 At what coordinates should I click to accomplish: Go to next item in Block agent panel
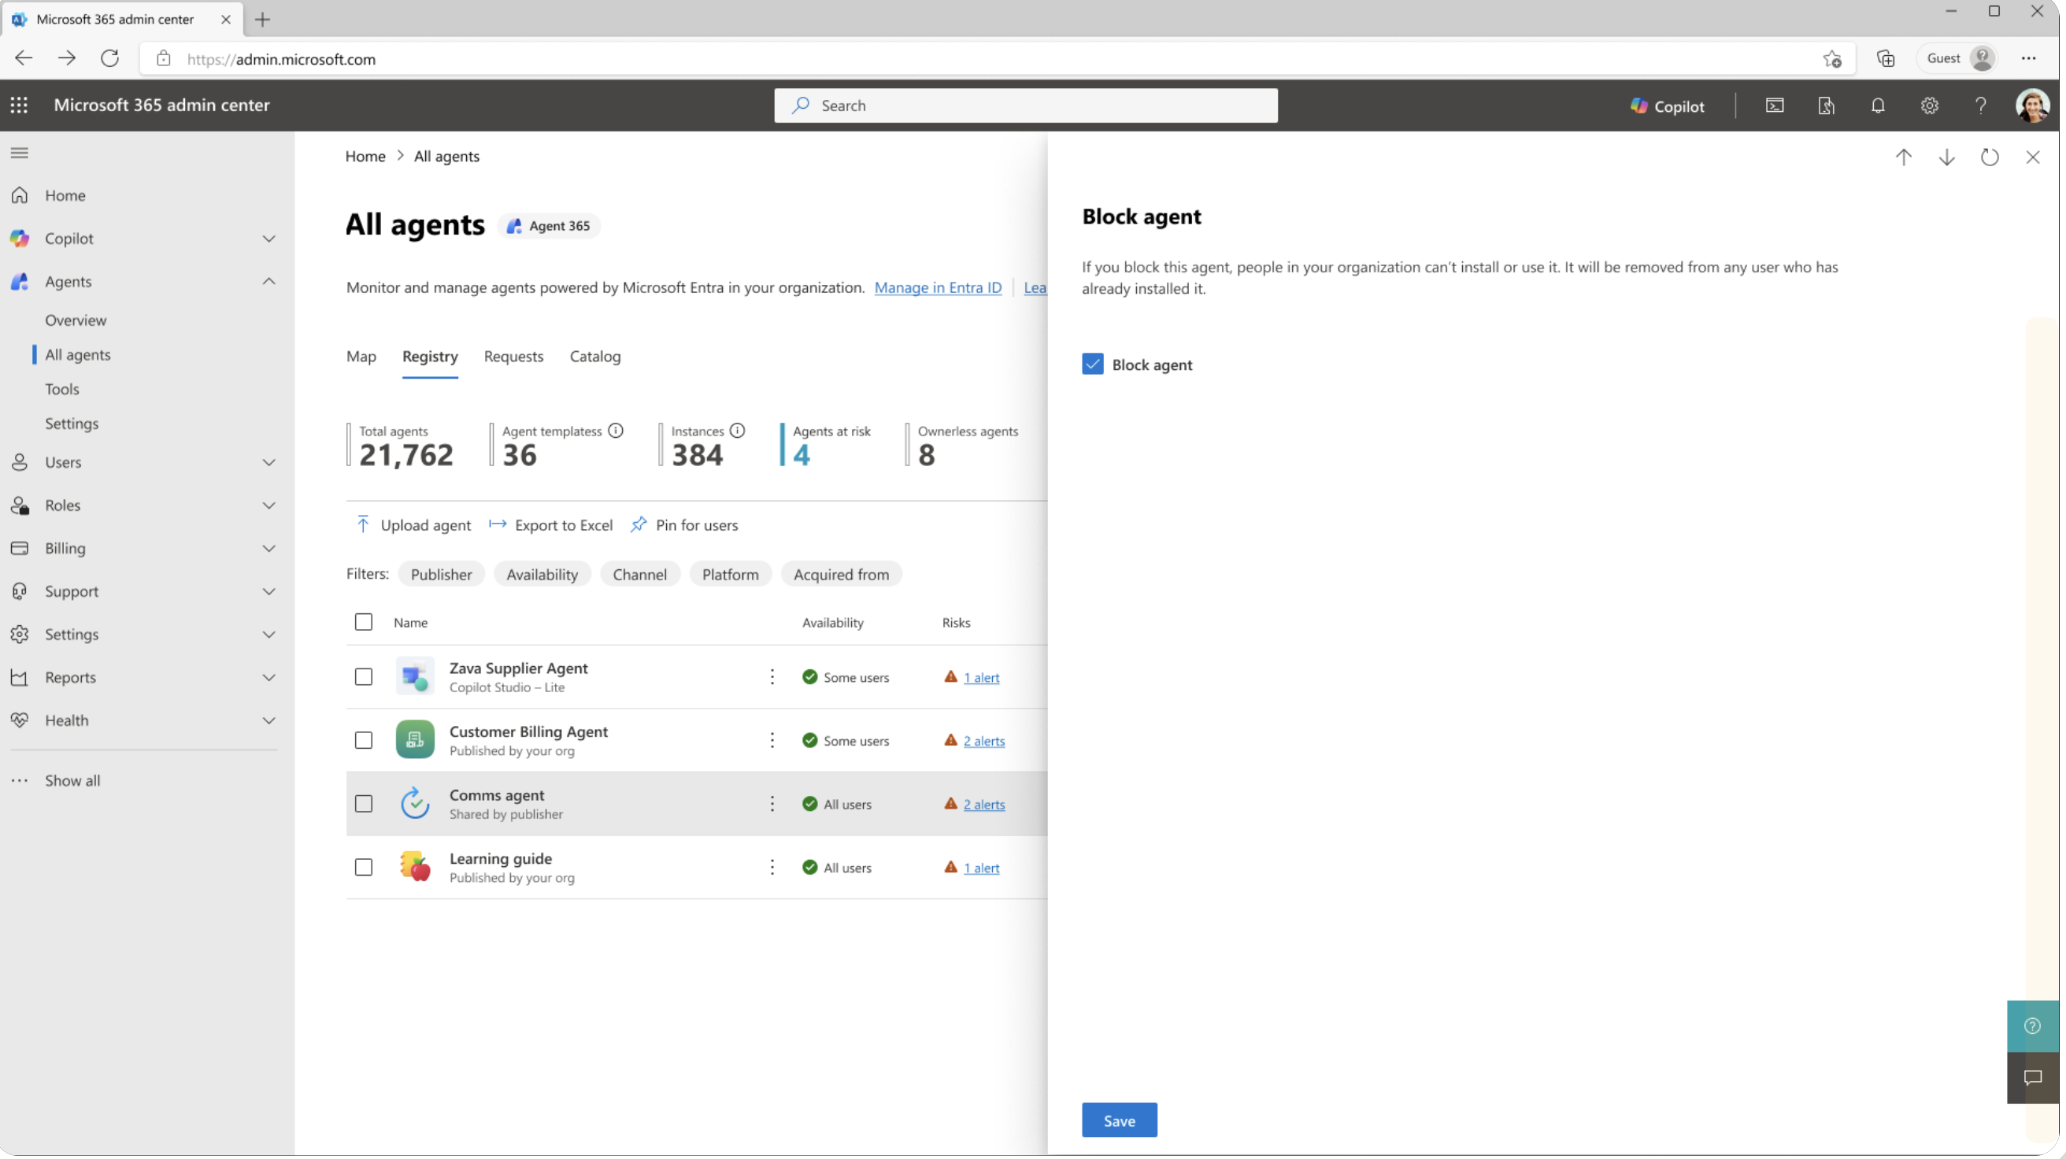click(x=1946, y=157)
